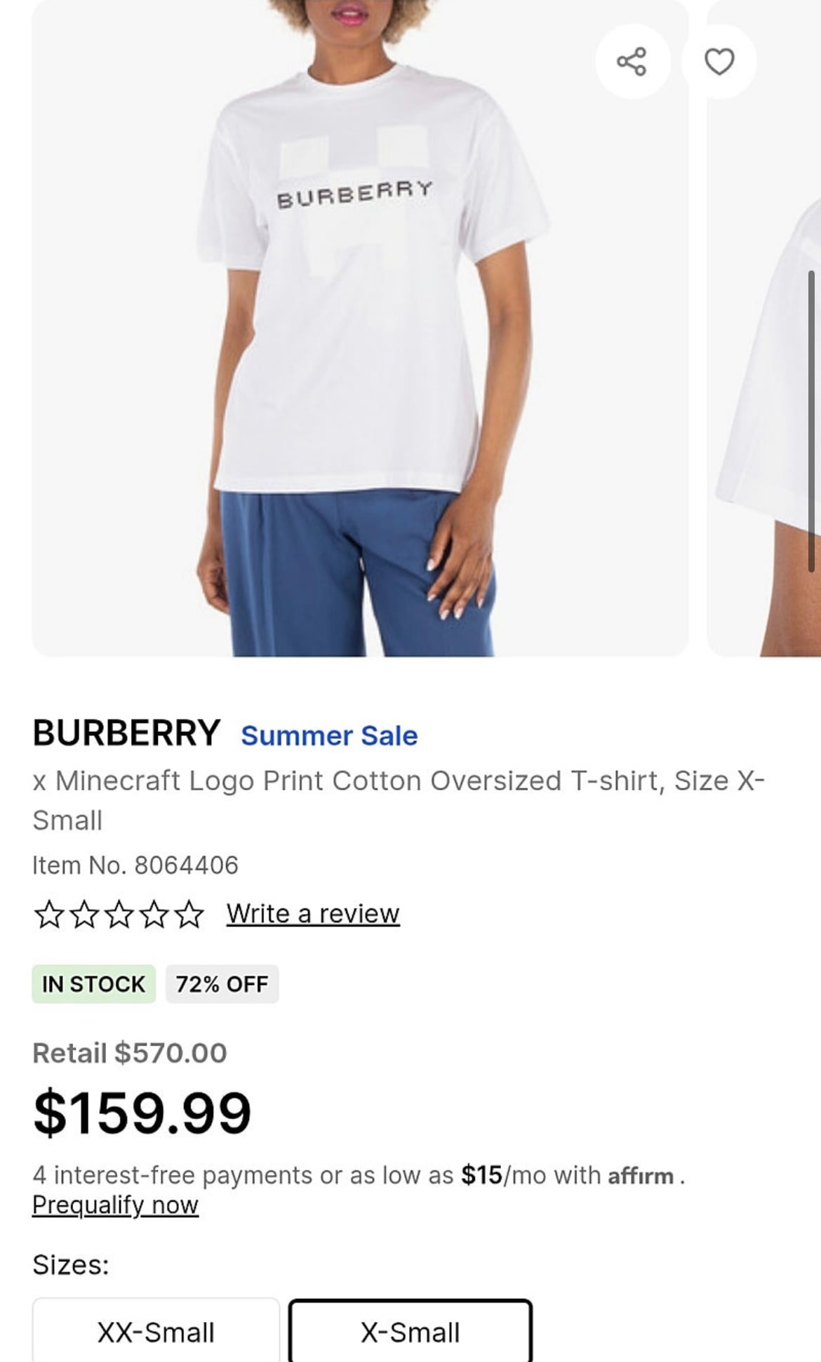The image size is (821, 1362).
Task: Click the page scrollbar handle
Action: point(813,421)
